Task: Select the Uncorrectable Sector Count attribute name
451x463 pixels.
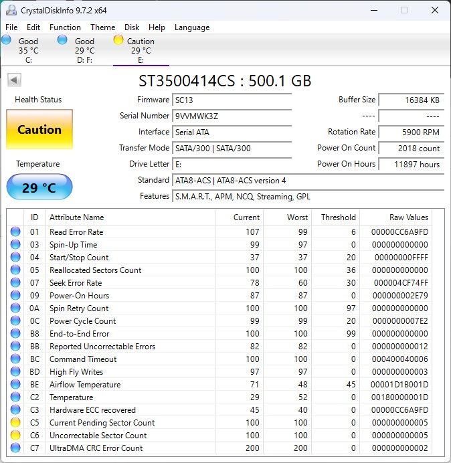Action: 98,436
